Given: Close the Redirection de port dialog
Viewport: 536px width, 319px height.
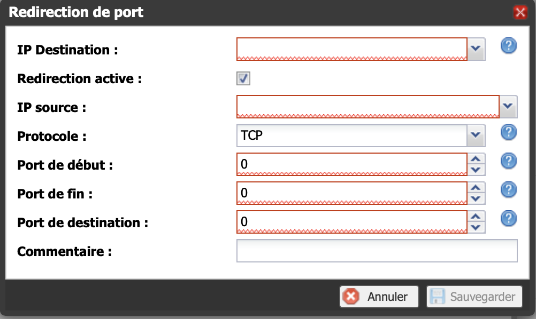Looking at the screenshot, I should coord(520,13).
